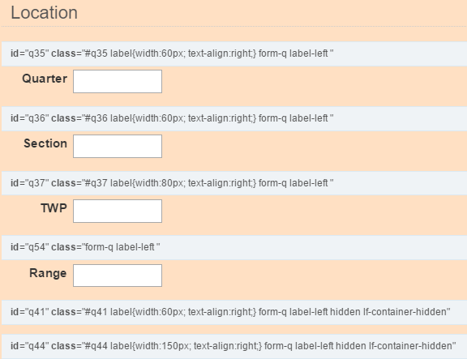467x359 pixels.
Task: Click the id="q44" text in info bar
Action: point(30,346)
